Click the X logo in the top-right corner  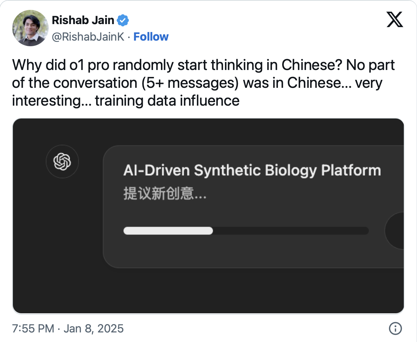click(395, 19)
